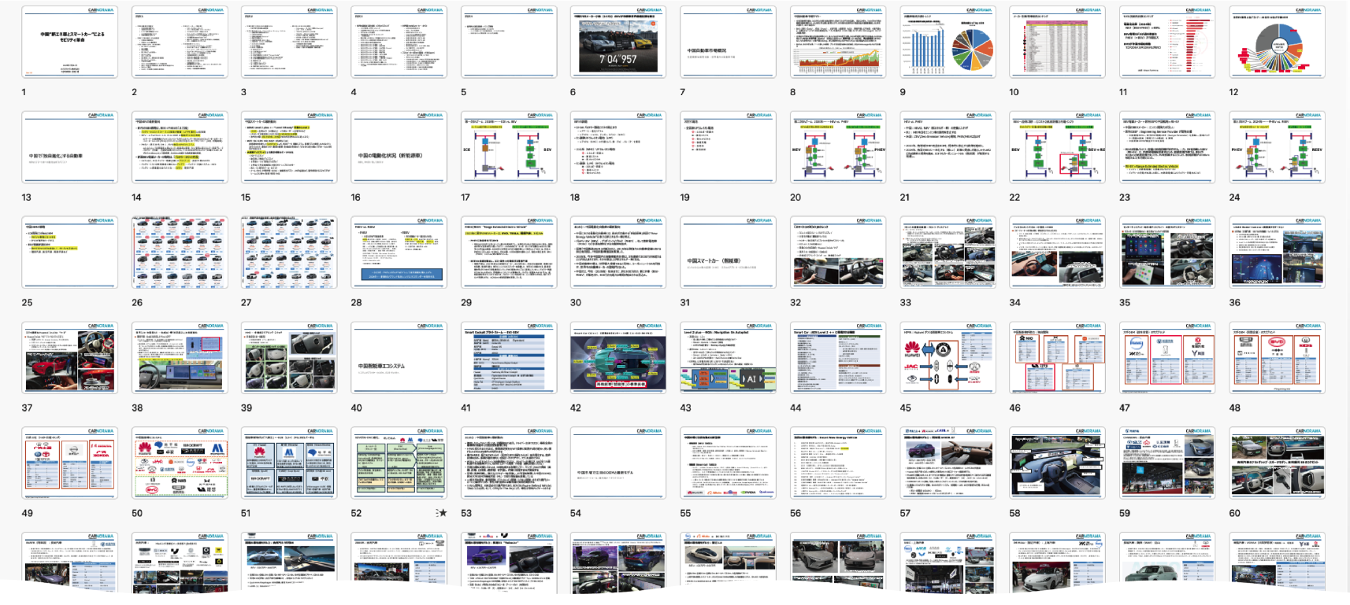Select slide 36 thumbnail
The width and height of the screenshot is (1350, 605).
point(1278,253)
